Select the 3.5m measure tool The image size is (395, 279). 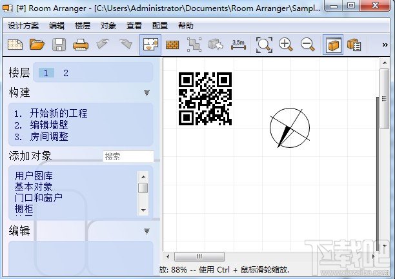point(238,45)
